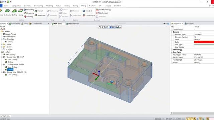Viewport: 214px width, 120px height.
Task: Click the Line Type property value
Action: 204,45
